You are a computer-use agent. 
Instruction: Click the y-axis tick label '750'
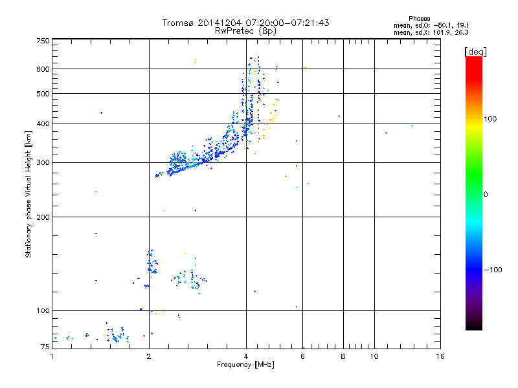click(43, 41)
